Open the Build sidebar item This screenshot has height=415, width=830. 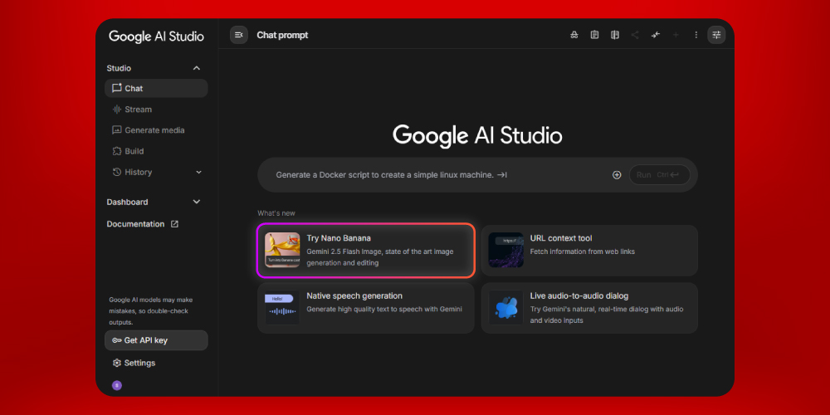pyautogui.click(x=134, y=151)
